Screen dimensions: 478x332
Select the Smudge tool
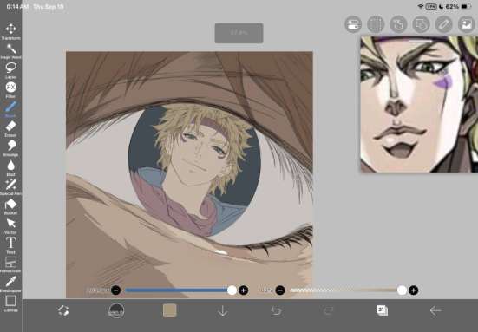click(10, 148)
